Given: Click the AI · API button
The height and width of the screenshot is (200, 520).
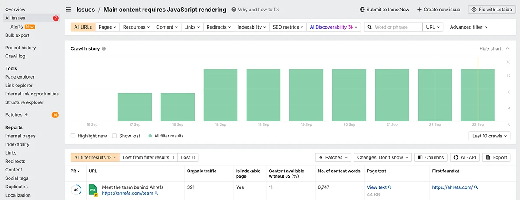Looking at the screenshot, I should point(465,157).
